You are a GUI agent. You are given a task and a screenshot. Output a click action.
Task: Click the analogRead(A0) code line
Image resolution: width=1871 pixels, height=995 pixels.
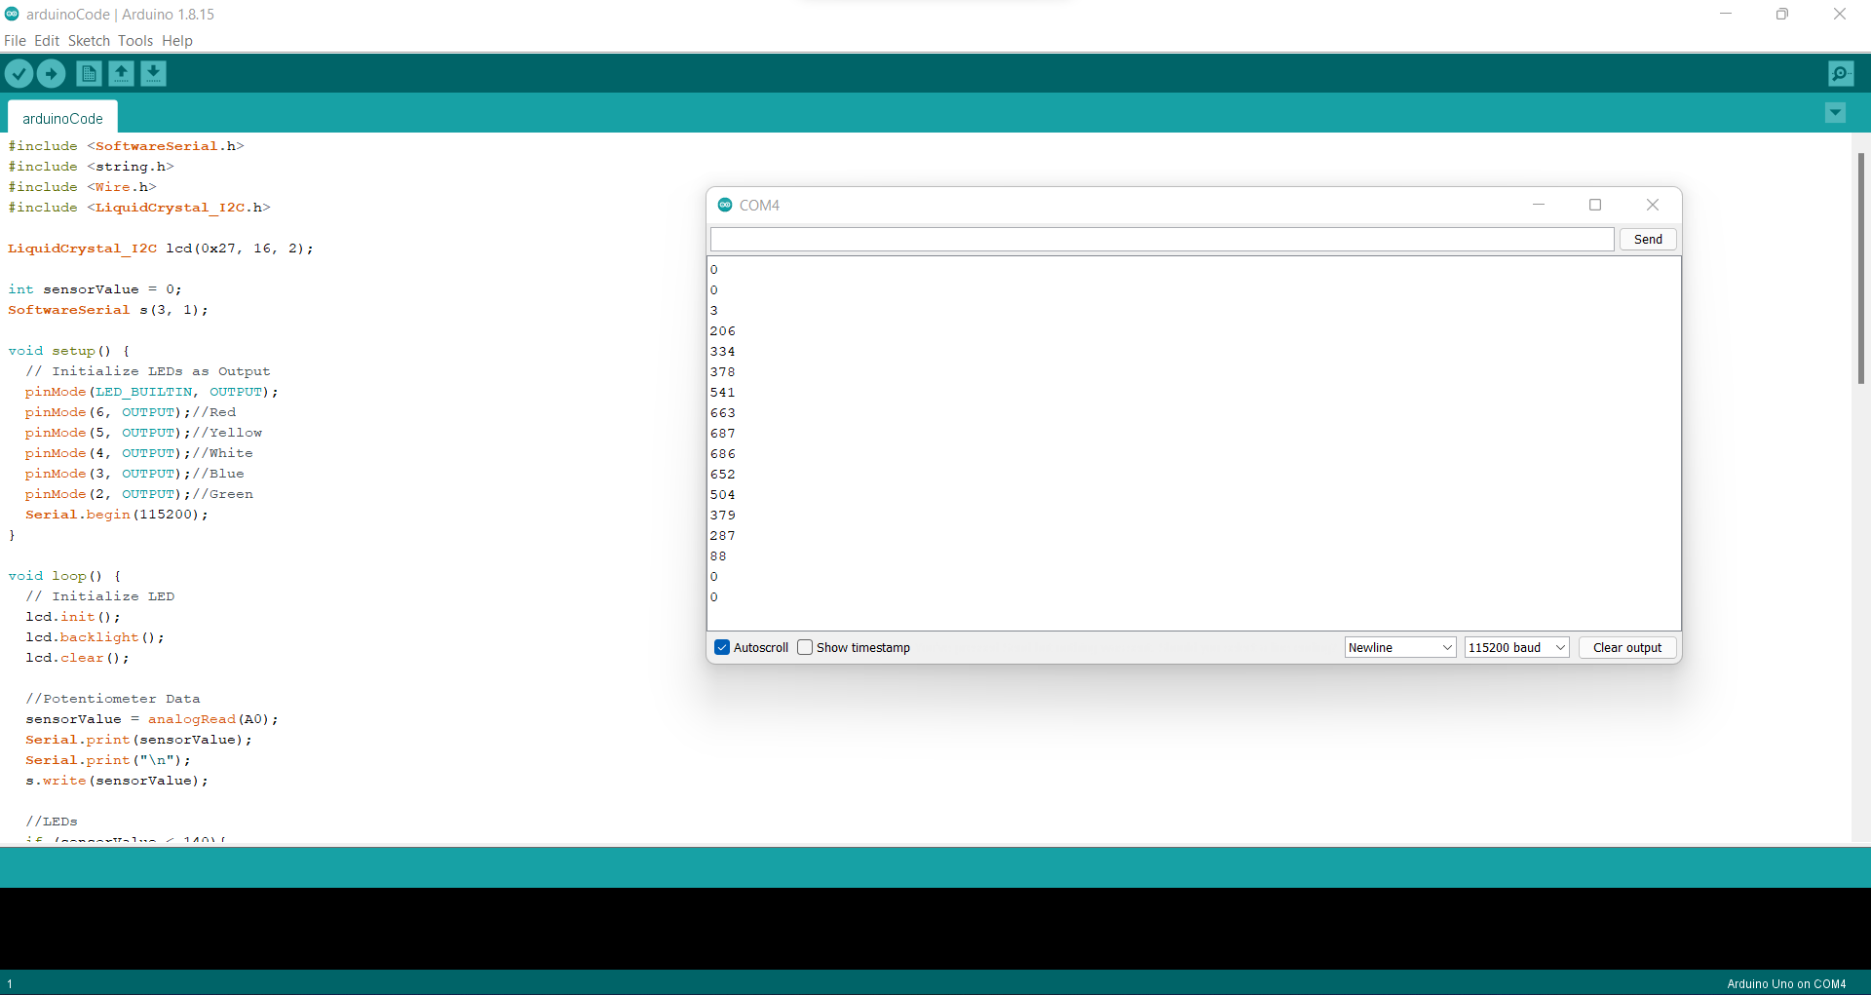pos(152,719)
